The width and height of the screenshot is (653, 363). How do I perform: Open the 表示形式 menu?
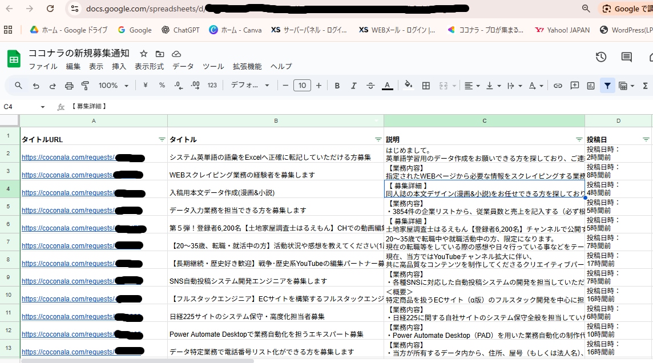point(149,67)
